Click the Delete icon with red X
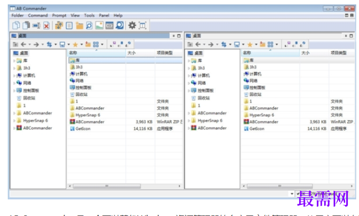The image size is (359, 216). pos(46,25)
